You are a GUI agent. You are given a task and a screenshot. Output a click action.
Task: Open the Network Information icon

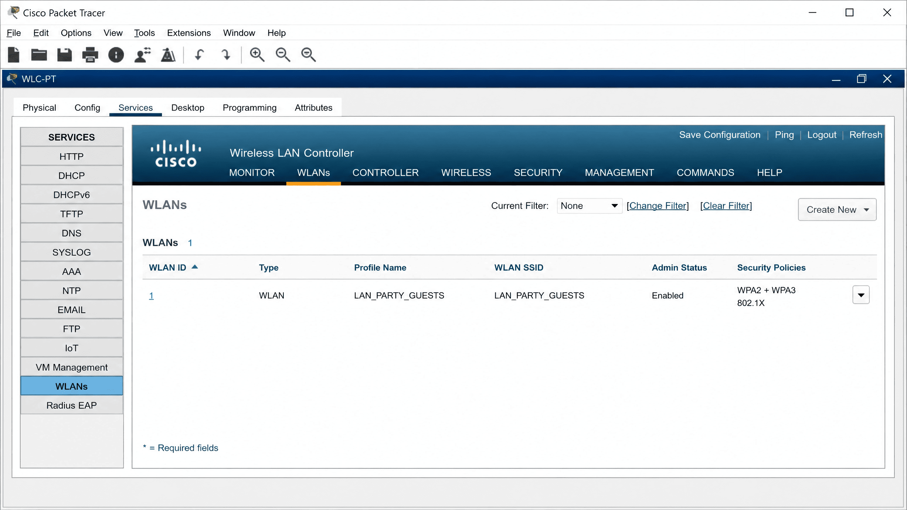(116, 55)
